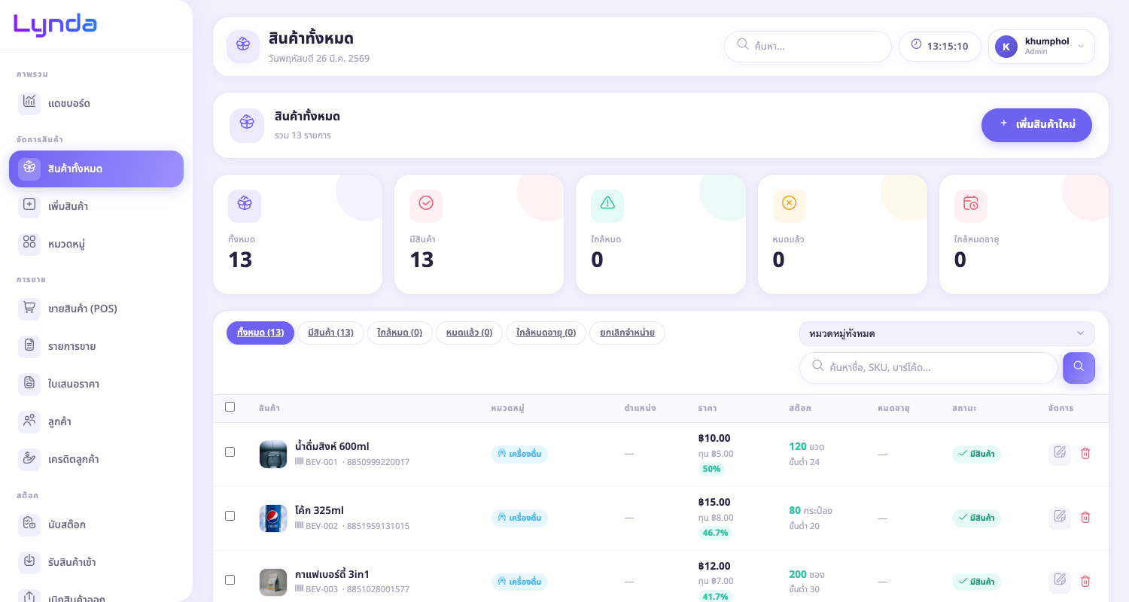Open นับสต๊อก in the sidebar
1129x602 pixels.
pos(66,524)
